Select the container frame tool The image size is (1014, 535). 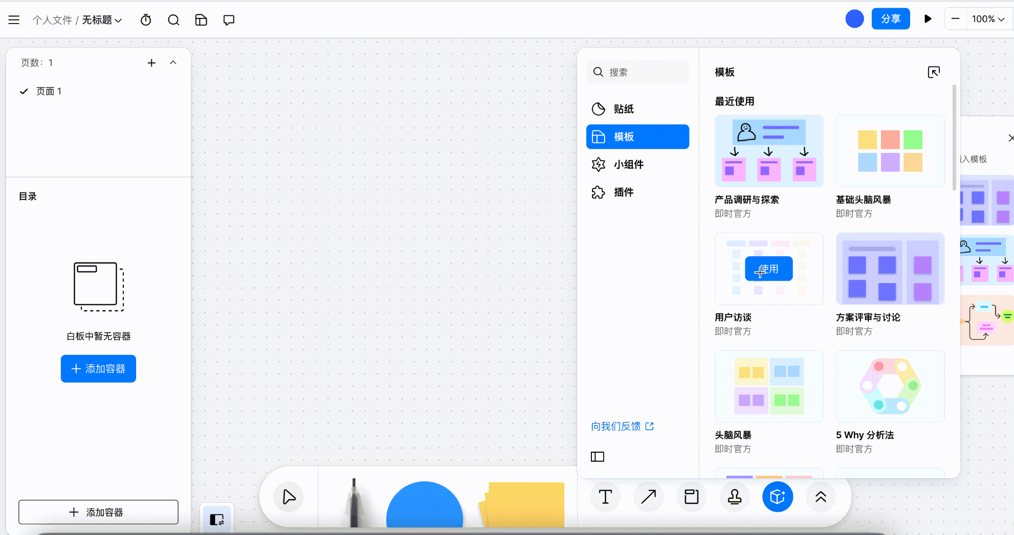(x=691, y=497)
